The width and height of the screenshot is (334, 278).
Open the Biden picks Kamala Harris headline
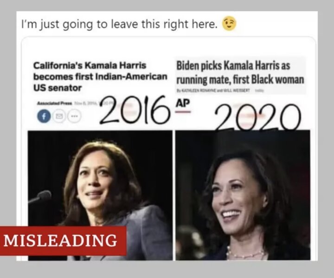tap(240, 72)
